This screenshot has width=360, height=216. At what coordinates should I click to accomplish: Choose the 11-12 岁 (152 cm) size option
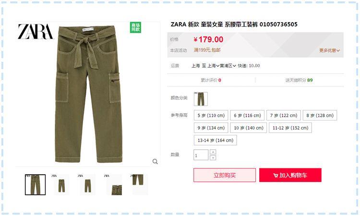290,128
